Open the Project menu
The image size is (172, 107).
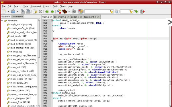click(47, 6)
